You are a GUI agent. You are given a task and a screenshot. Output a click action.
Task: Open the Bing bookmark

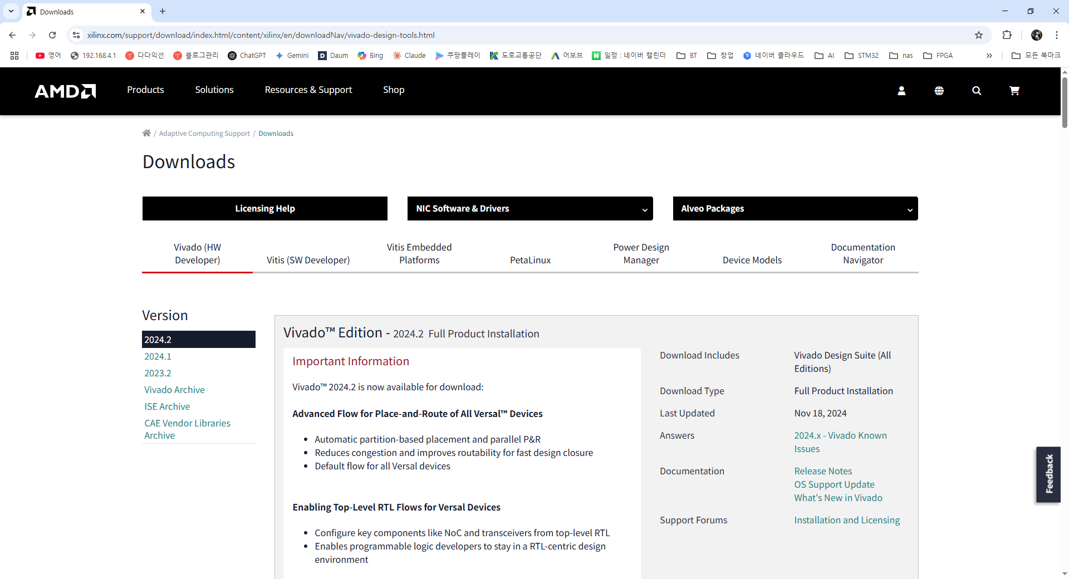point(370,56)
